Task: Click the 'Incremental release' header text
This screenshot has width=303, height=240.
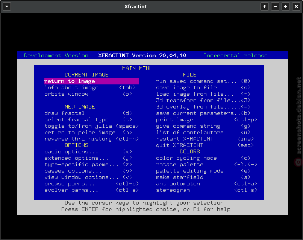Action: point(236,56)
